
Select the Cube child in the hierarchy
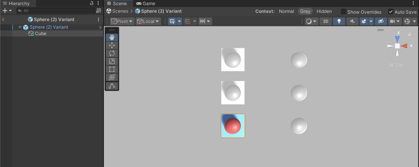(41, 33)
